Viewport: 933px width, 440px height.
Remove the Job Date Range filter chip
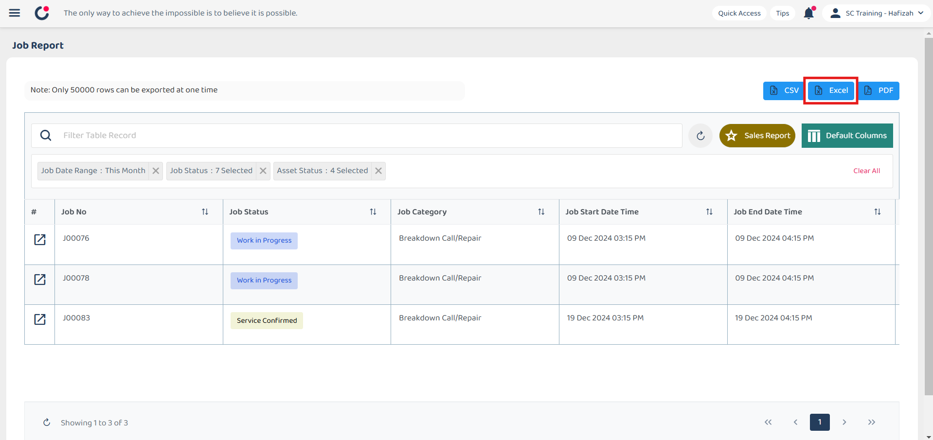click(156, 171)
